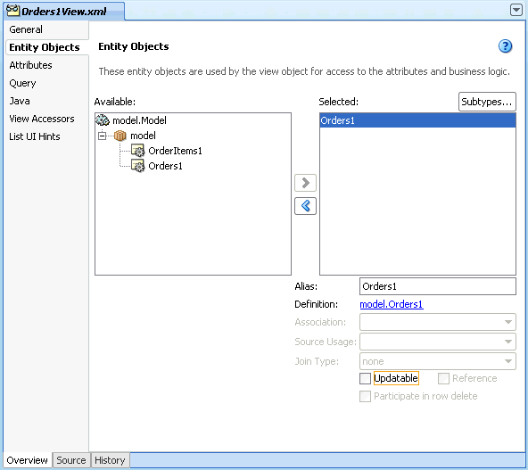Image resolution: width=528 pixels, height=470 pixels.
Task: Click the OrderItems1 entity icon
Action: click(137, 151)
